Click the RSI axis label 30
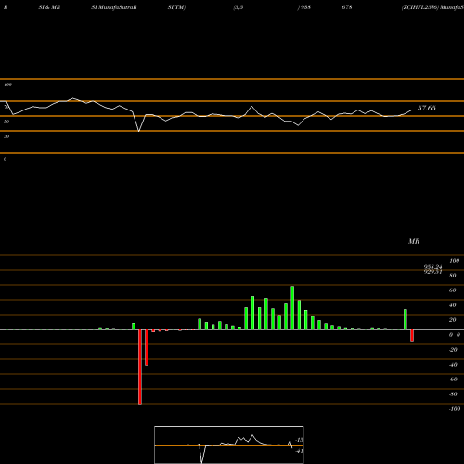The height and width of the screenshot is (464, 464). pyautogui.click(x=6, y=136)
